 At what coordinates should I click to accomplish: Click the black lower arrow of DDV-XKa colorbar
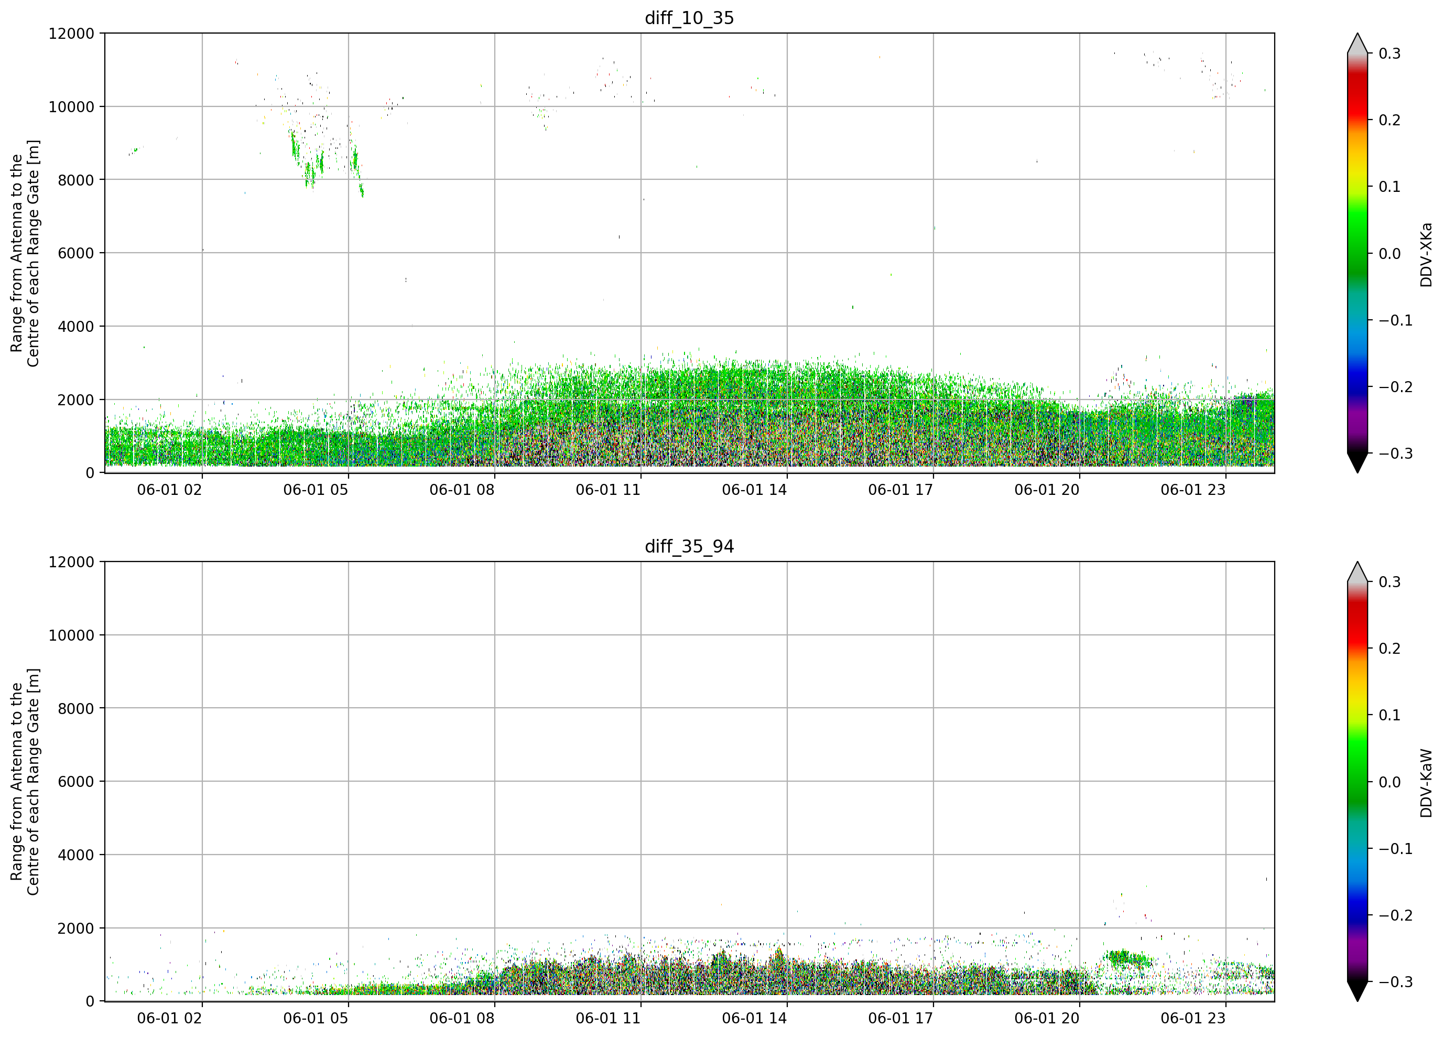tap(1358, 462)
